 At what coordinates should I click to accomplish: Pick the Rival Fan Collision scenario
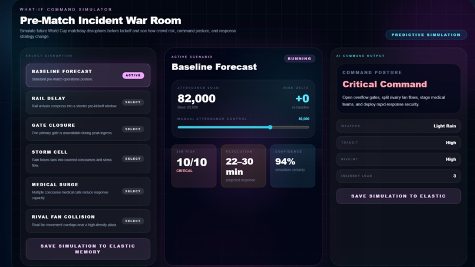(x=88, y=221)
